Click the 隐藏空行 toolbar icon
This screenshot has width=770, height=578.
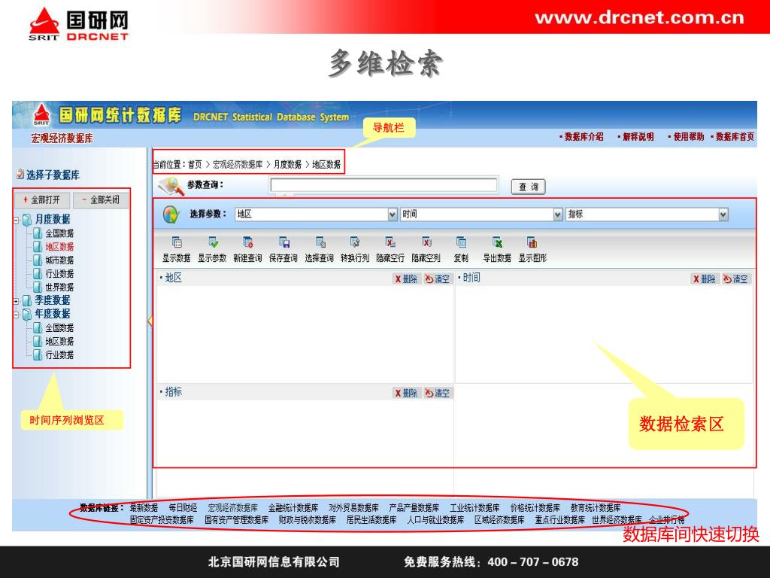coord(390,242)
